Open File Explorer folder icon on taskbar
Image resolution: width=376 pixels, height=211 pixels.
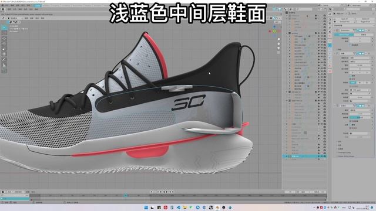pyautogui.click(x=184, y=207)
